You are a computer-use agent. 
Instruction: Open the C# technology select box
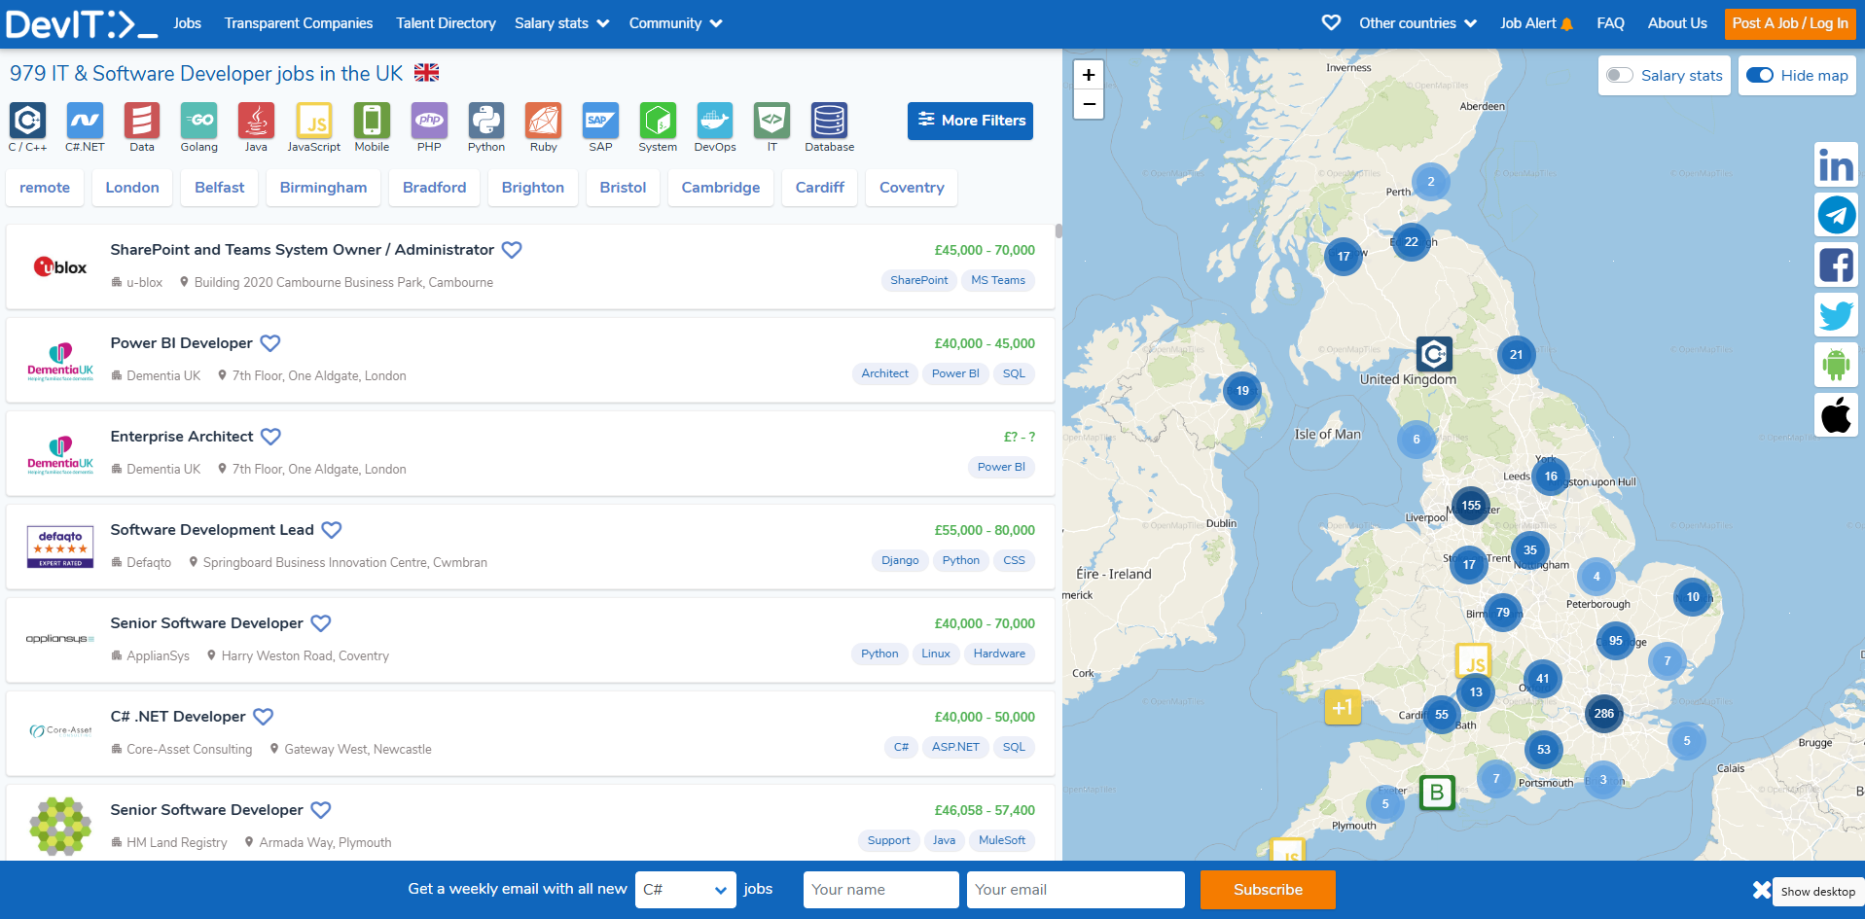click(686, 890)
